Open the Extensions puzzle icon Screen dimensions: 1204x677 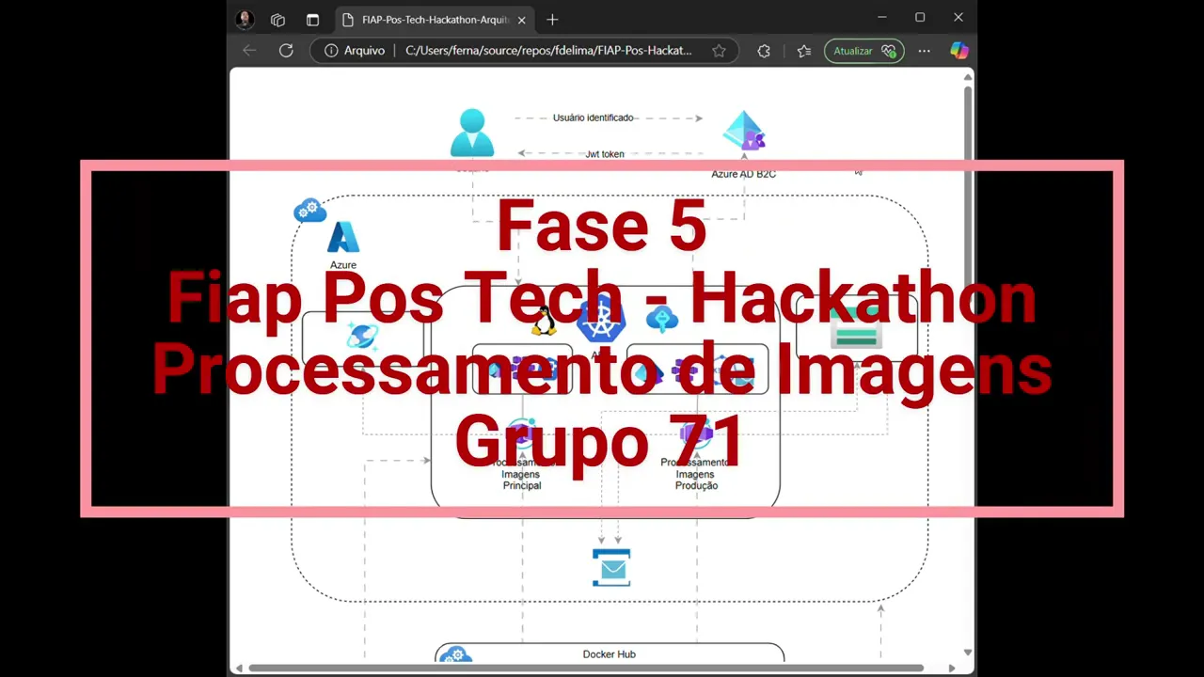764,51
